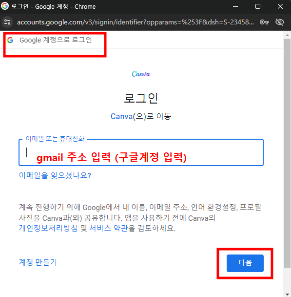The width and height of the screenshot is (291, 297).
Task: Click the Google logo in window title bar
Action: tap(5, 6)
